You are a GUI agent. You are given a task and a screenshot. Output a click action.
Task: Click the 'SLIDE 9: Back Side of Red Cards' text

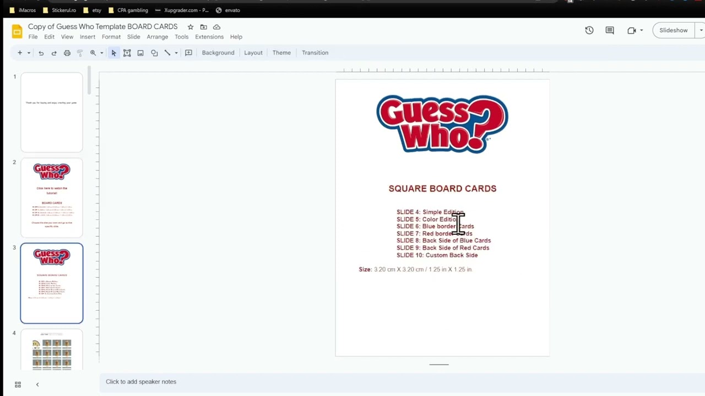[x=443, y=248]
